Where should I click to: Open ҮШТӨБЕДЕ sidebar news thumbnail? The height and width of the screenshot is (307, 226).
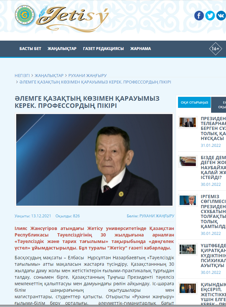pos(188,249)
